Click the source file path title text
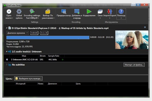152x101 pixels. tap(60, 28)
